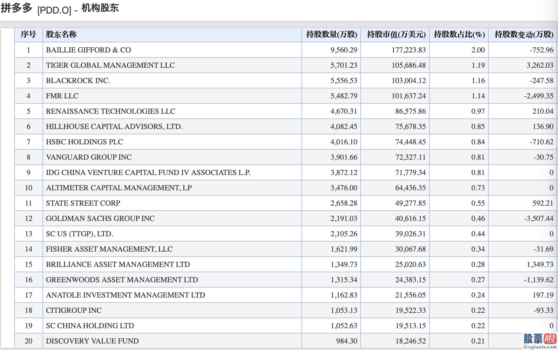This screenshot has width=558, height=350.
Task: Click the 序号 column header
Action: coord(28,35)
